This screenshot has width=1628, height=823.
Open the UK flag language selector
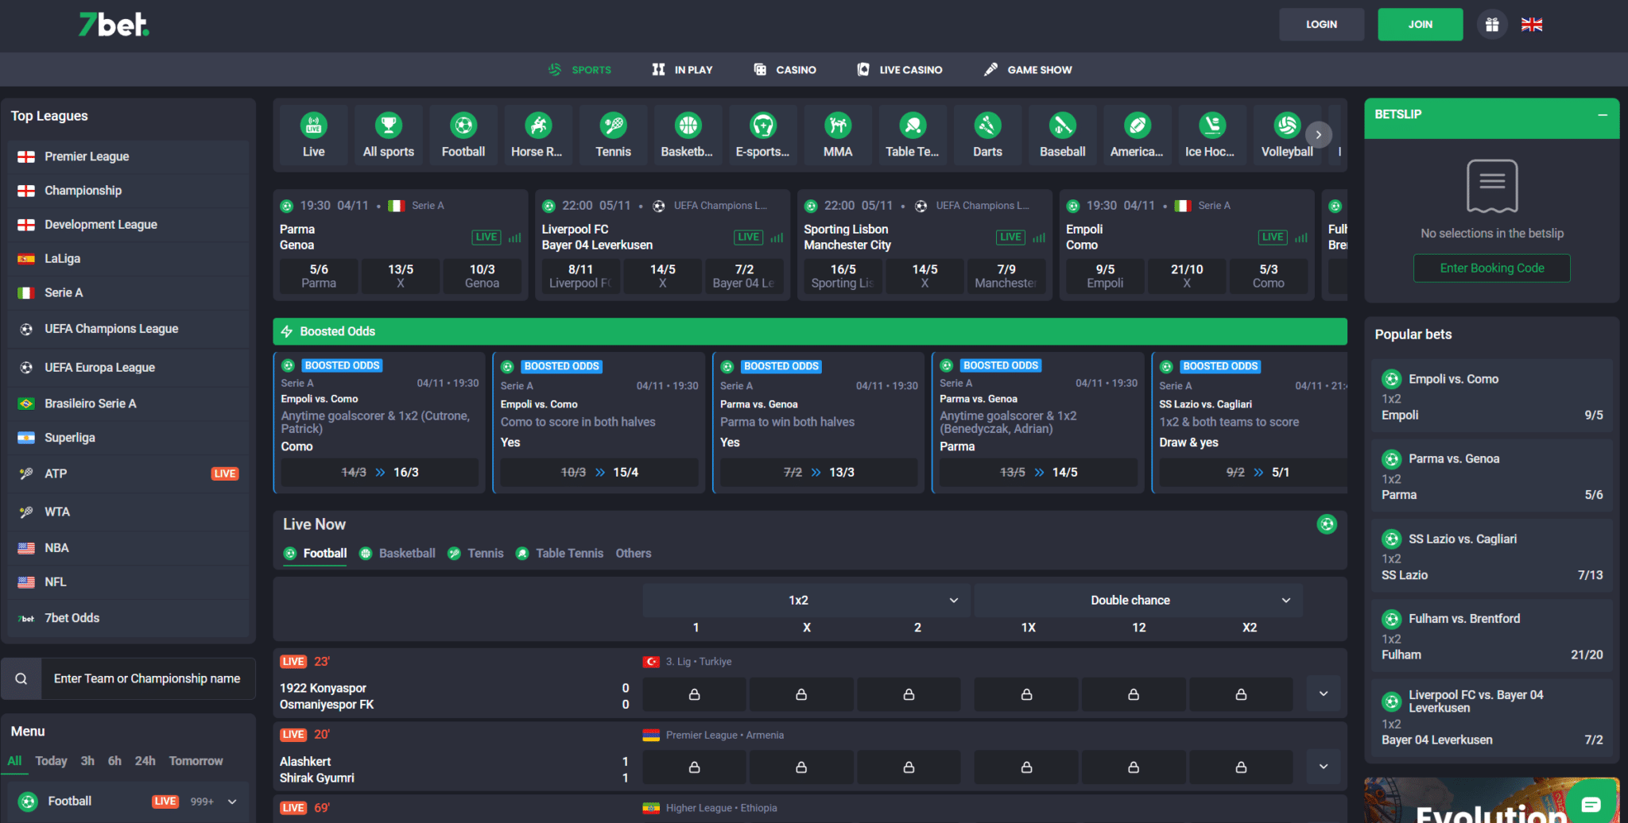click(1532, 25)
